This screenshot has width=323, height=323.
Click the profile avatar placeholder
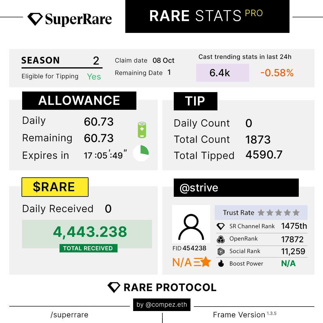point(191,224)
